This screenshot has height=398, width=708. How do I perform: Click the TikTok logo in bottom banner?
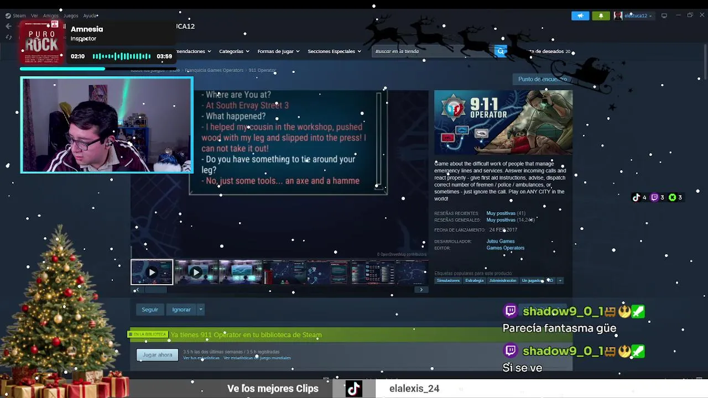coord(354,389)
